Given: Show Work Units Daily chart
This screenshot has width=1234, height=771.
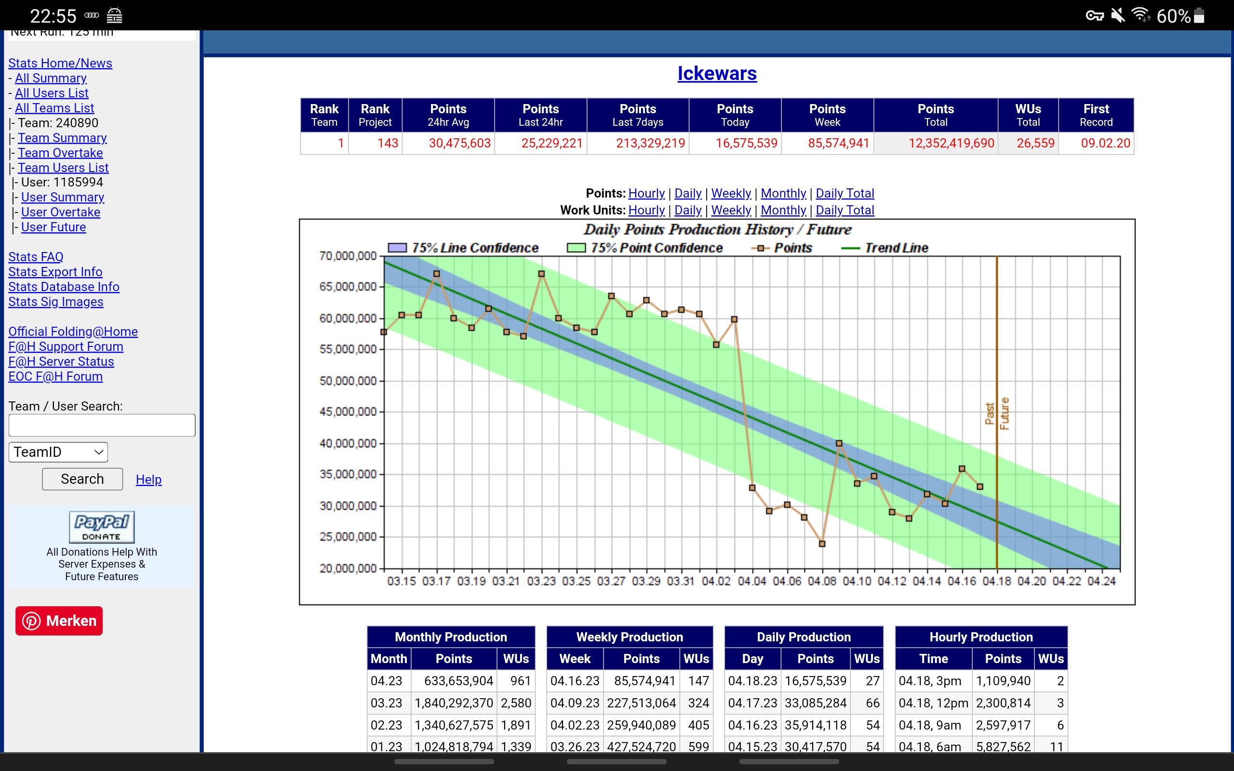Looking at the screenshot, I should coord(688,210).
